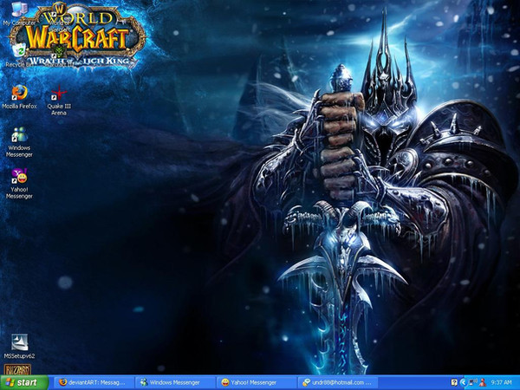This screenshot has height=390, width=520.
Task: Expand hidden tray icons with the chevron
Action: (x=464, y=383)
